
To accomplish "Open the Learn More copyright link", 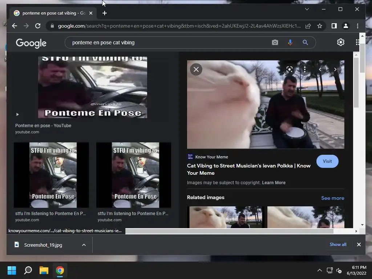I will click(274, 183).
